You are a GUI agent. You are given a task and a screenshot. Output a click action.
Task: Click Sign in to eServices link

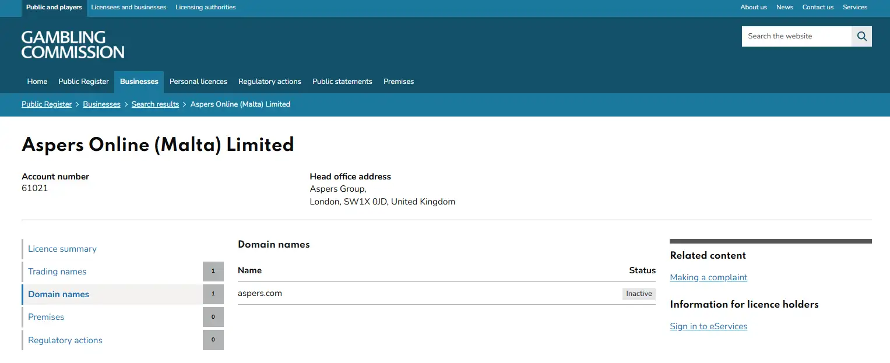coord(709,326)
